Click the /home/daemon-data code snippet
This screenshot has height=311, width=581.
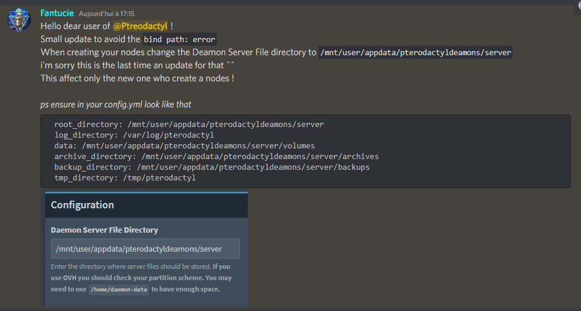[119, 290]
